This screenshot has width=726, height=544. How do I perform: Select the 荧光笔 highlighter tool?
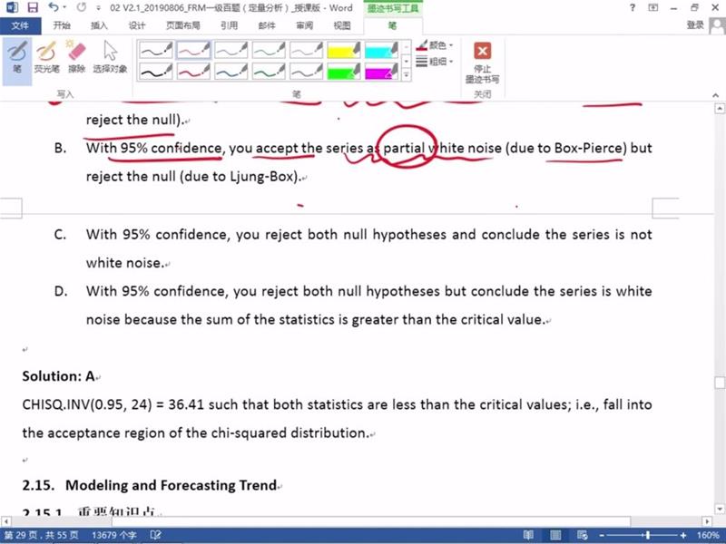coord(46,57)
